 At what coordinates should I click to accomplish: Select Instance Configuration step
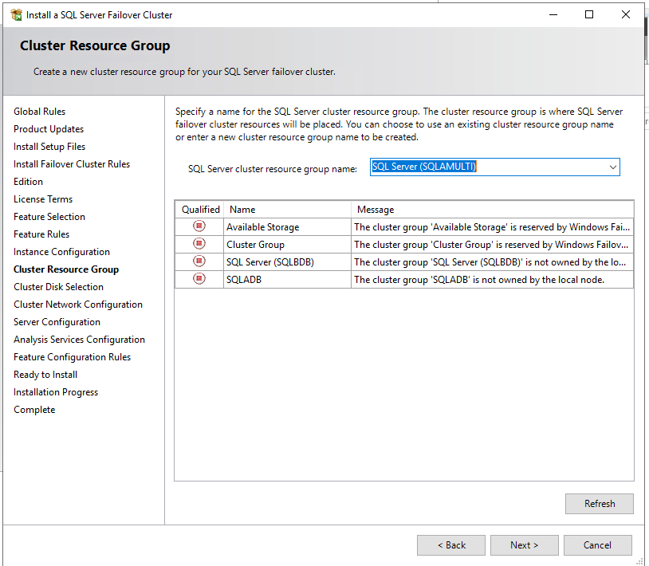(61, 252)
